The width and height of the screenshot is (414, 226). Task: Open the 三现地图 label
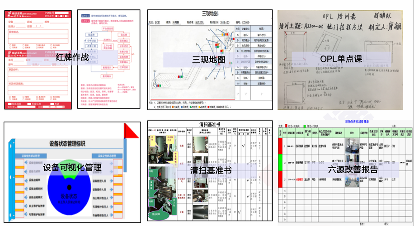coord(208,59)
